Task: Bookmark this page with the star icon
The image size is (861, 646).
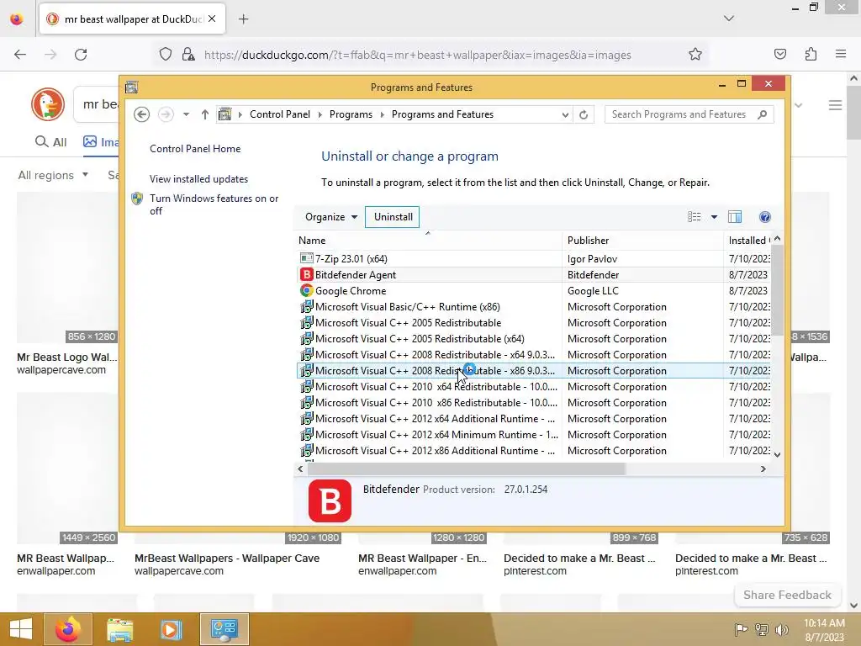Action: (x=695, y=54)
